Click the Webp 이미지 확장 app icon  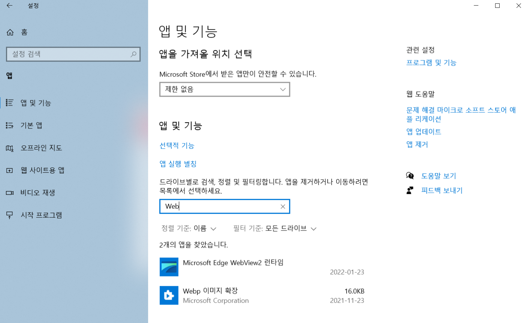(169, 295)
